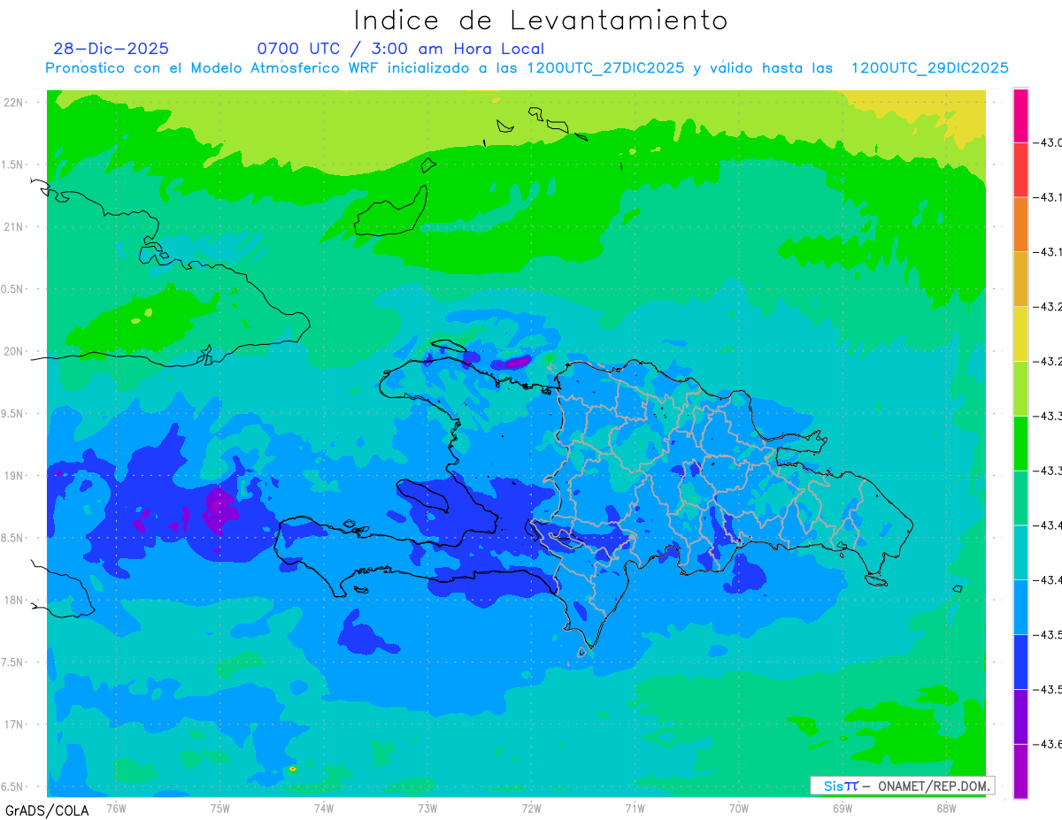The height and width of the screenshot is (820, 1062).
Task: Click the '17N' latitude label
Action: pos(15,724)
